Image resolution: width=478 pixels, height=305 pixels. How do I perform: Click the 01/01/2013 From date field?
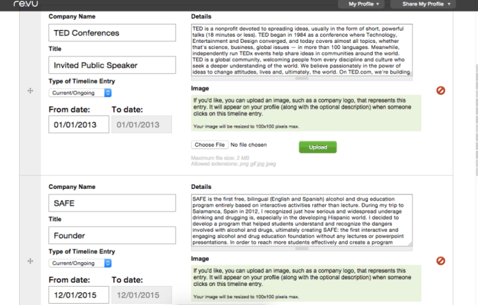click(x=79, y=125)
